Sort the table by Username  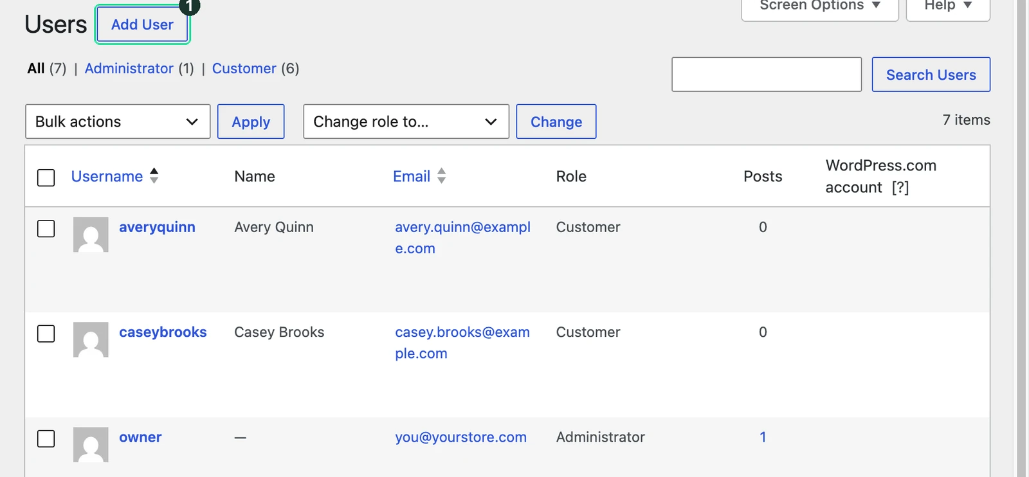click(x=107, y=176)
